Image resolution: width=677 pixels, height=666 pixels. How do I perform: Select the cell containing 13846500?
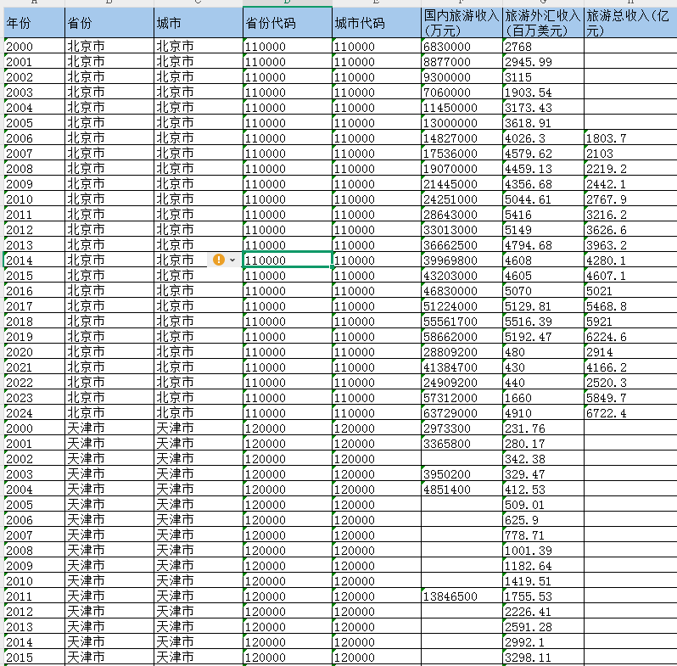[x=461, y=596]
